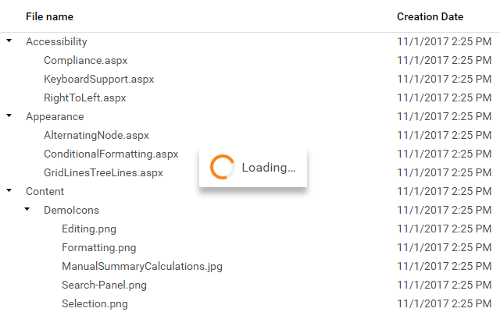Viewport: 500px width, 312px height.
Task: Select ManualSummaryCalculations.jpg file
Action: (x=141, y=266)
